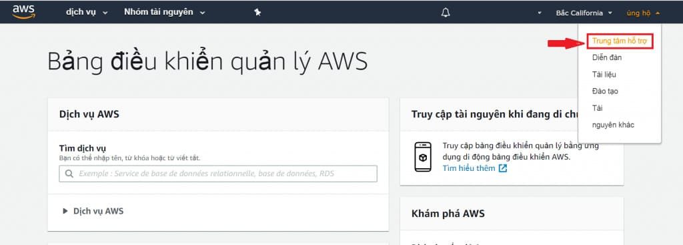Click the external link icon beside Tìm hiểu thêm
683x245 pixels.
tap(503, 168)
